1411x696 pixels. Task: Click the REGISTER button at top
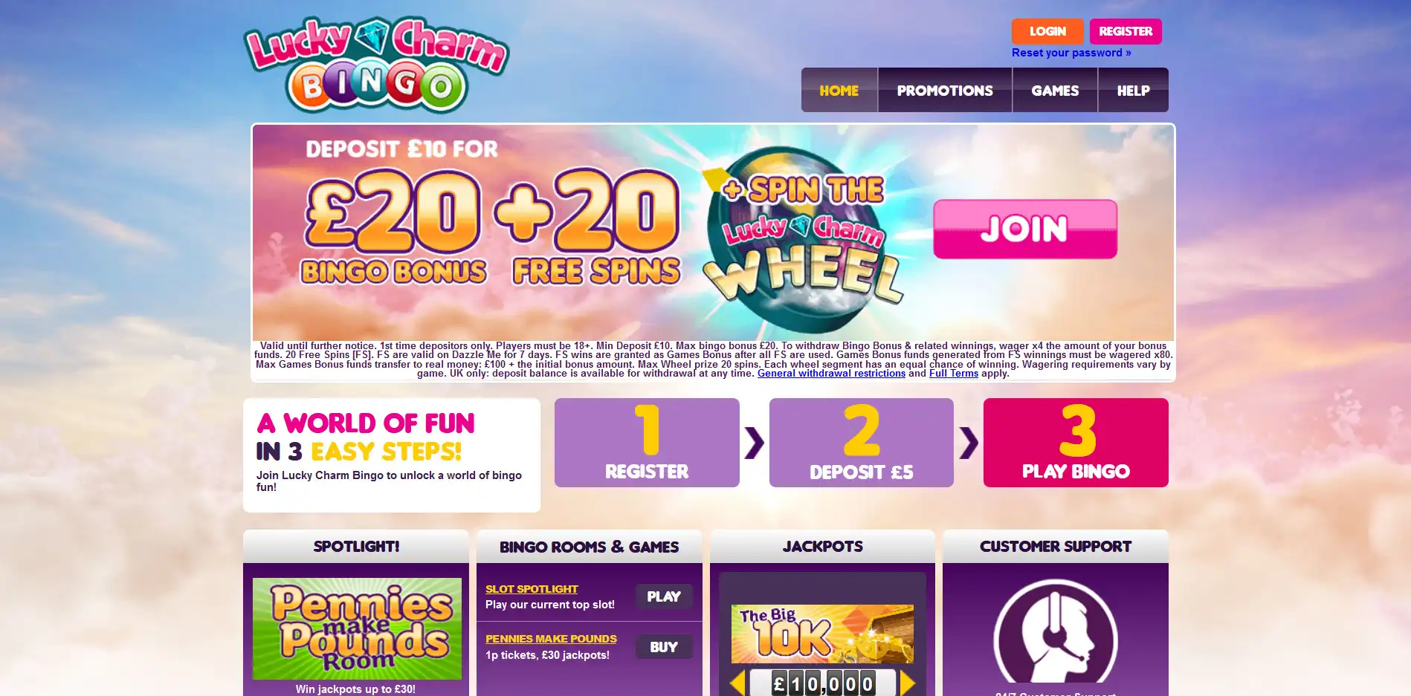point(1126,31)
